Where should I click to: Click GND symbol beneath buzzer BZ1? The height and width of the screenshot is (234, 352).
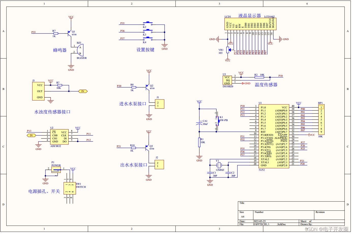click(71, 68)
